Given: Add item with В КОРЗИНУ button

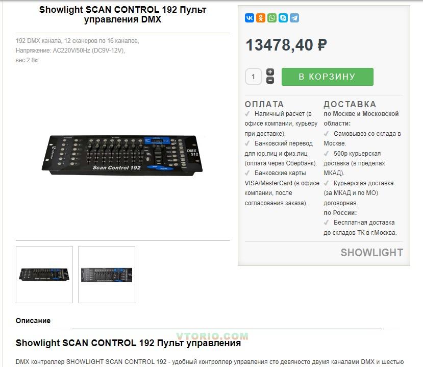Looking at the screenshot, I should [x=327, y=77].
